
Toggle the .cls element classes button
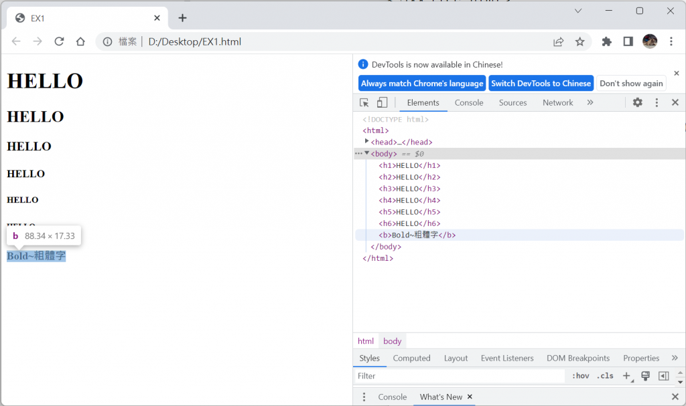tap(605, 376)
